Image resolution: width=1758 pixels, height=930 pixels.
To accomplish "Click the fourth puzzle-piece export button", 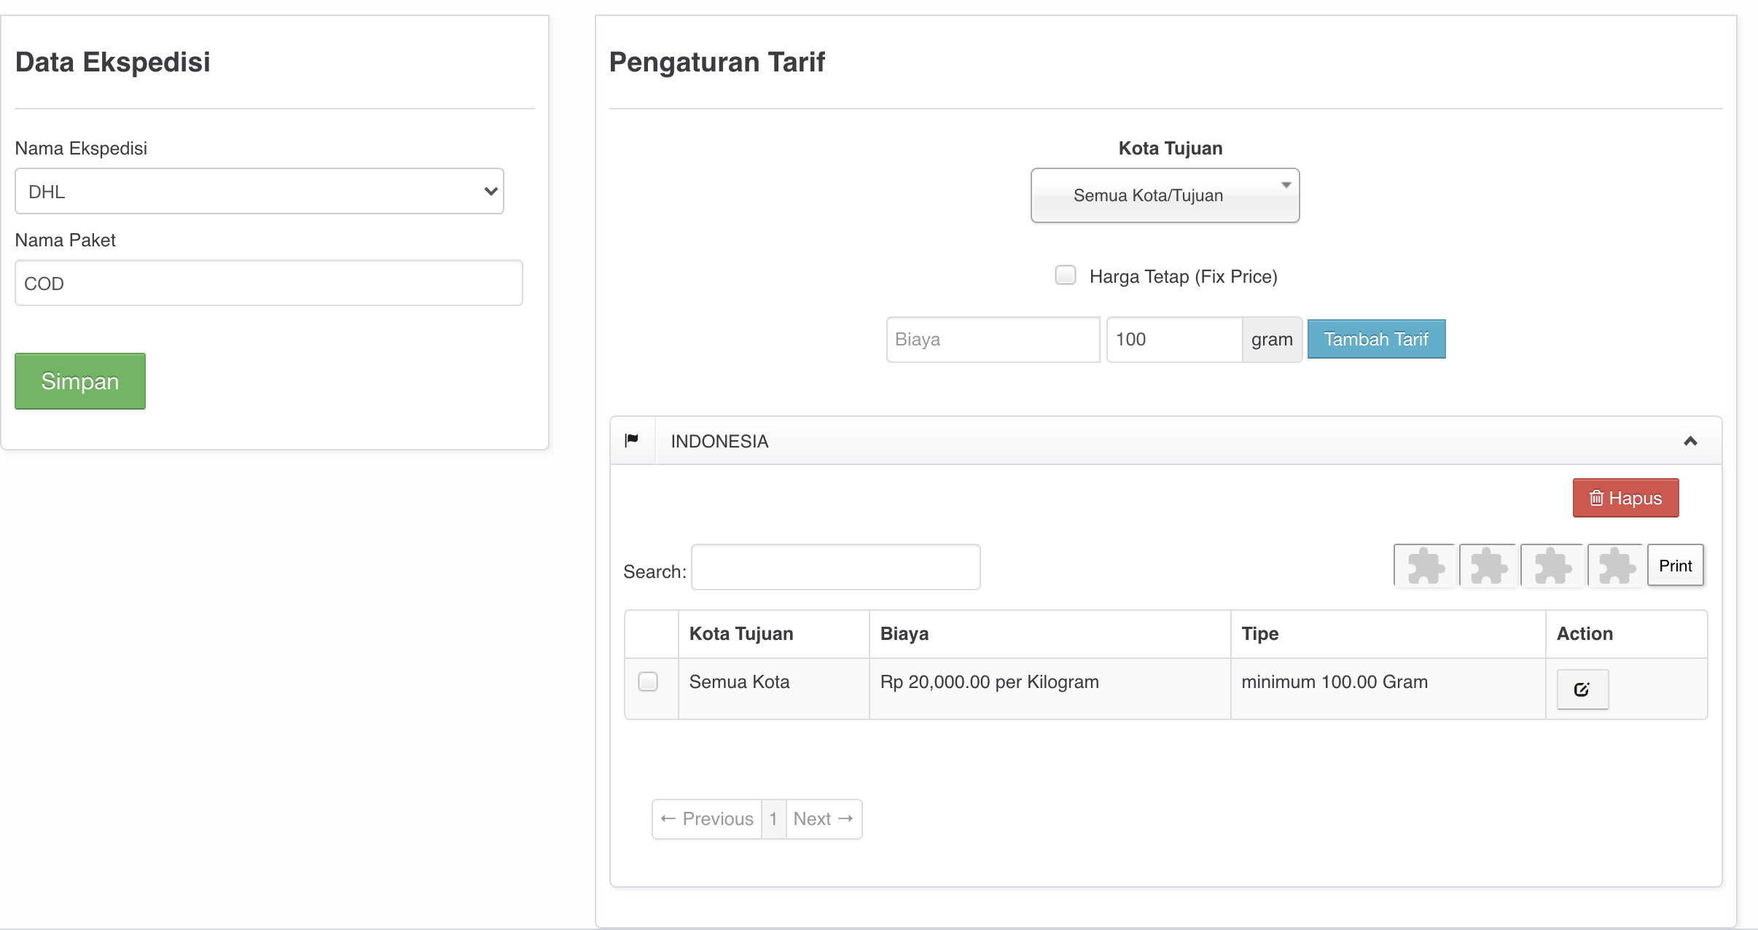I will (1615, 566).
